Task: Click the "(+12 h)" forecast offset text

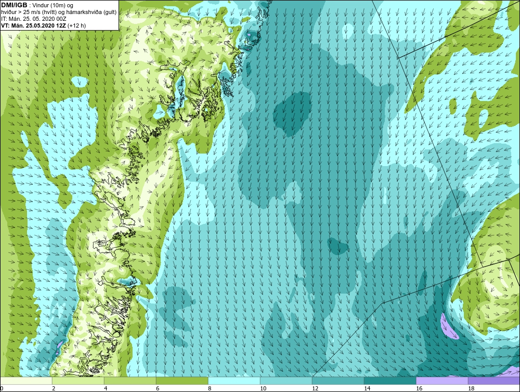Action: [x=76, y=26]
